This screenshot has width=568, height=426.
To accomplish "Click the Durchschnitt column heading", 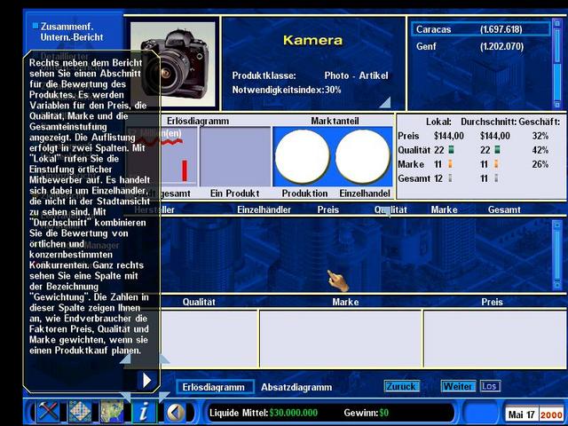I will coord(489,122).
